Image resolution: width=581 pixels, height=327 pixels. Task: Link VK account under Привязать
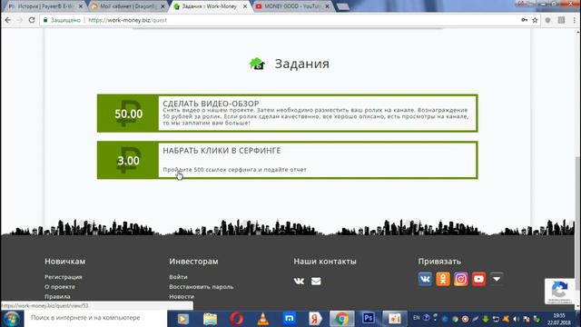(425, 279)
